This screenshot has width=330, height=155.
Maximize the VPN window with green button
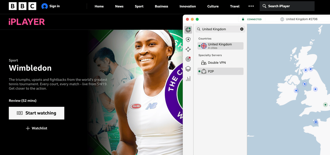(x=197, y=19)
